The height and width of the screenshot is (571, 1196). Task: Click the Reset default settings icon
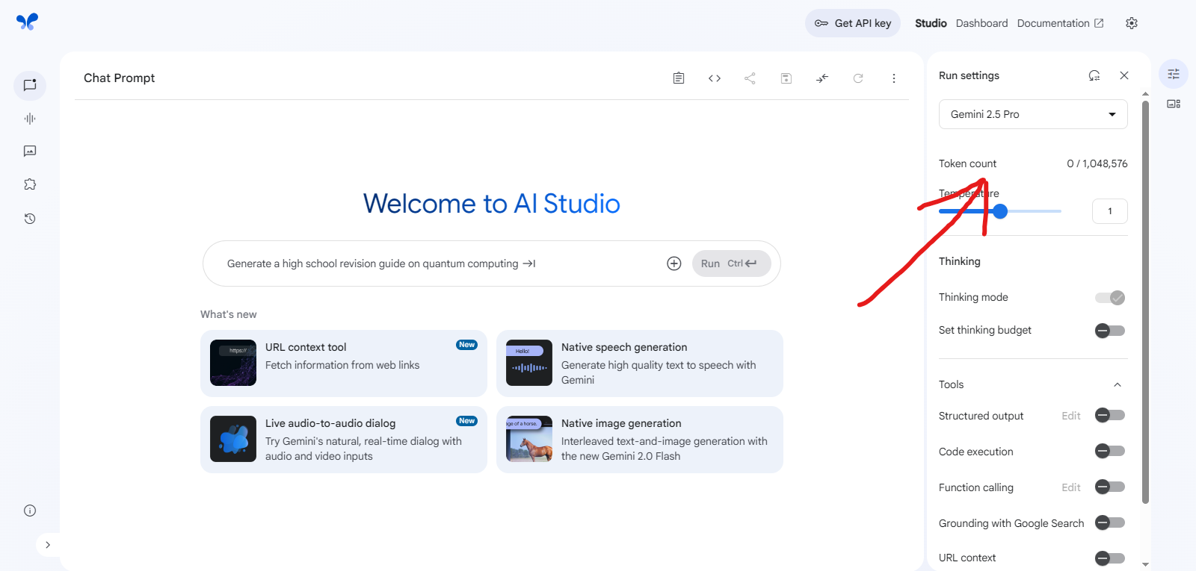(1094, 75)
